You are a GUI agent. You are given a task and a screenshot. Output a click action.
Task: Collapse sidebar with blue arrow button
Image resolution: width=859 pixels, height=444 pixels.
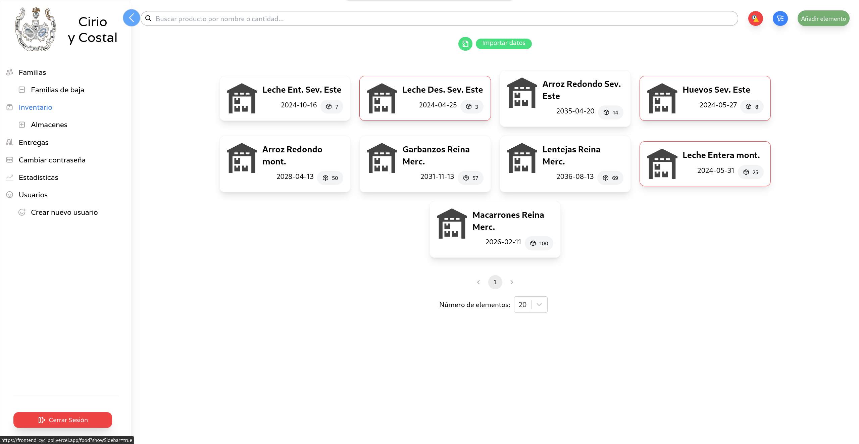pos(131,18)
